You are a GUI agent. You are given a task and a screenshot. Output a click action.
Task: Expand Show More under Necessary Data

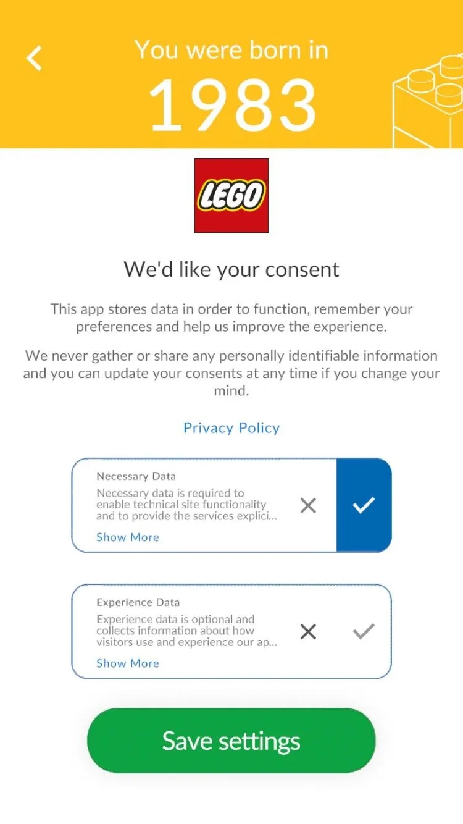pos(128,537)
